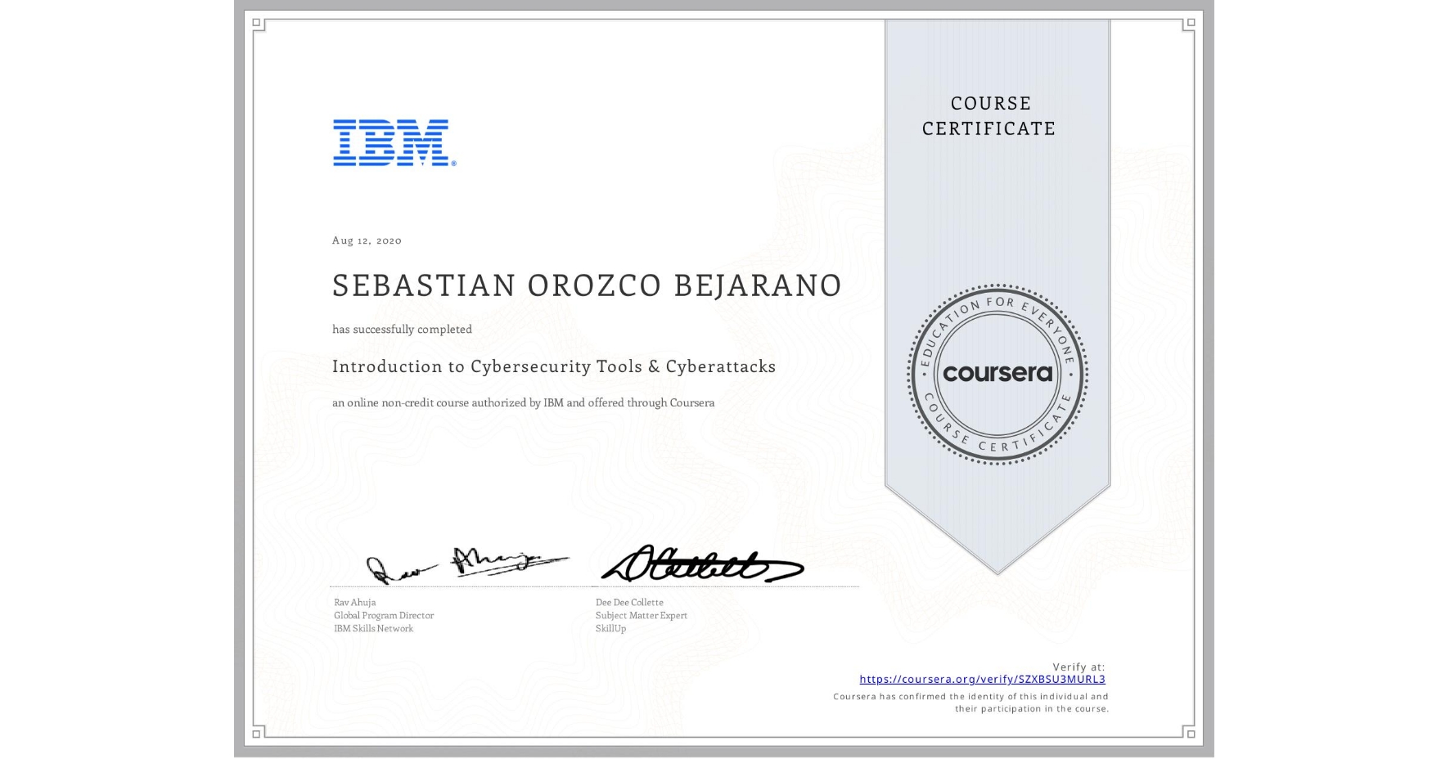Open the verification link SZXBSU3MURL3

pyautogui.click(x=983, y=679)
